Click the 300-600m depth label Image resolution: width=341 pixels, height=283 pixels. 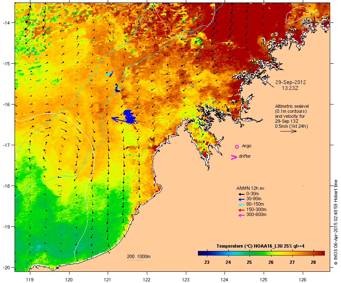coord(256,215)
